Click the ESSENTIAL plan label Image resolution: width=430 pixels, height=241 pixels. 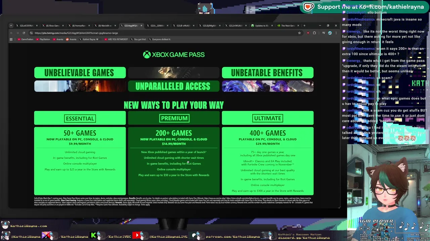point(80,118)
